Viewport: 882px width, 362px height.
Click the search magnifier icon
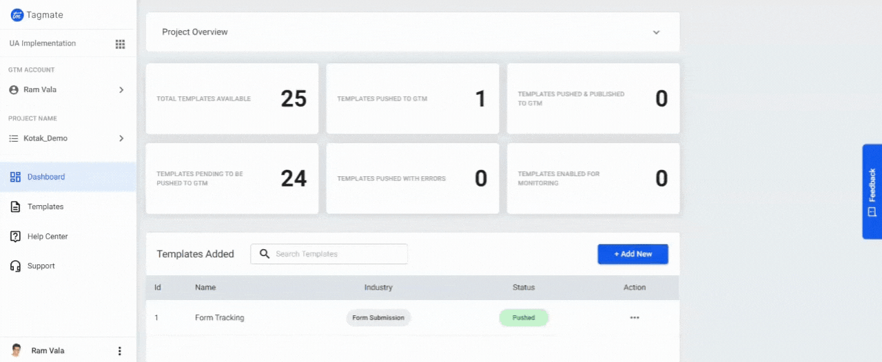[265, 254]
